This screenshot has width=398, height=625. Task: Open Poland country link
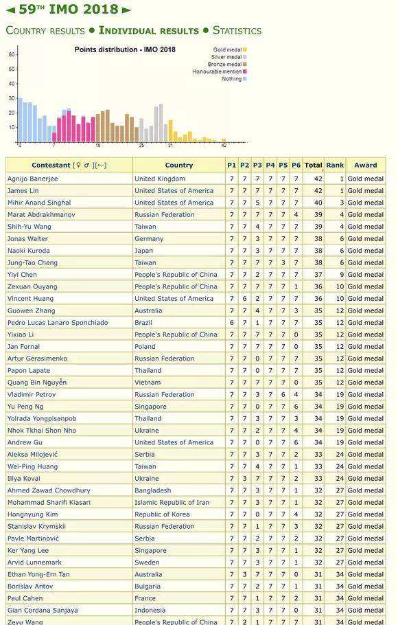click(145, 346)
